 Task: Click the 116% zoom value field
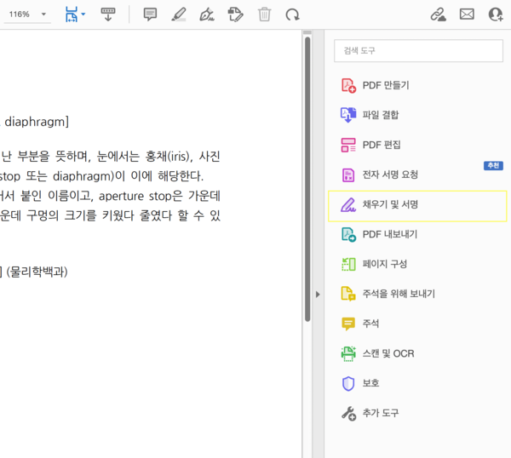20,14
